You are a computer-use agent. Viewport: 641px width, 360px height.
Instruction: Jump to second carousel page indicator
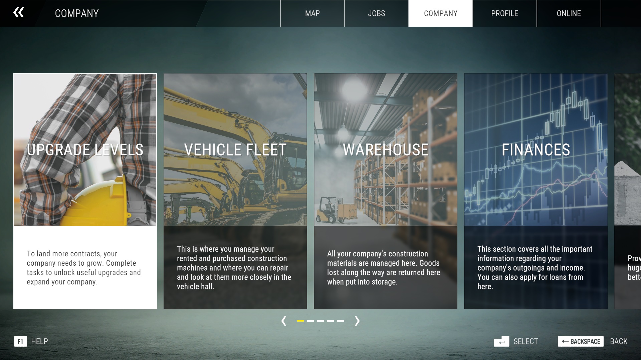(310, 321)
